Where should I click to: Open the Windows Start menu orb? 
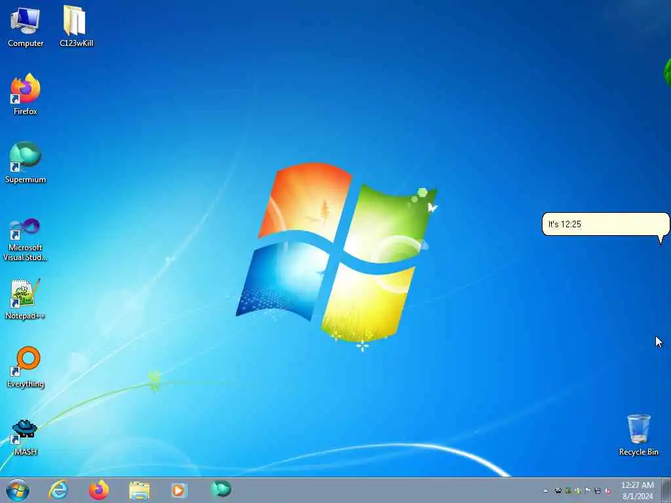click(x=18, y=490)
